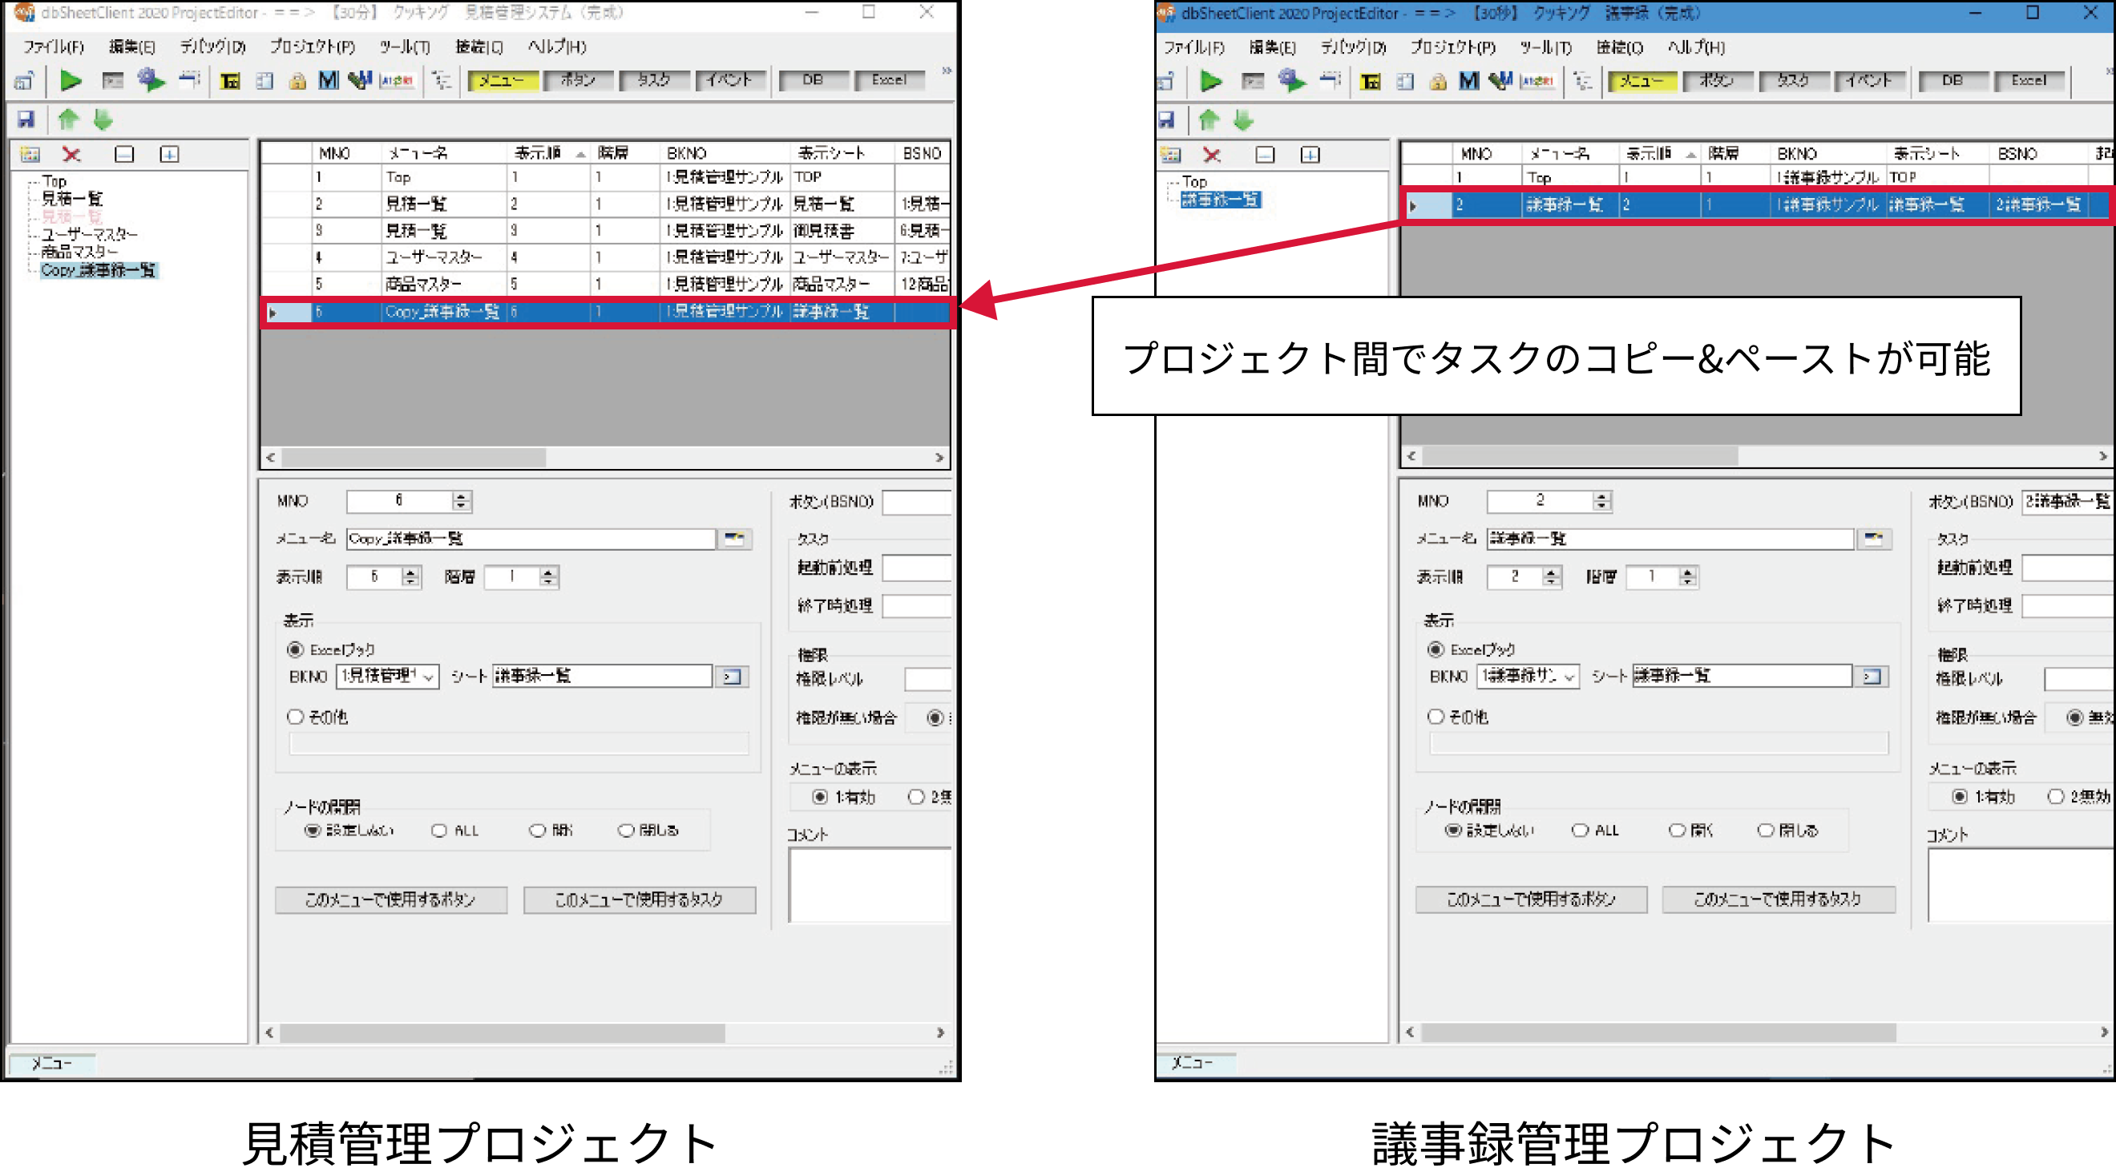The height and width of the screenshot is (1176, 2116).
Task: Click globe debug icon in left window toolbar
Action: (151, 79)
